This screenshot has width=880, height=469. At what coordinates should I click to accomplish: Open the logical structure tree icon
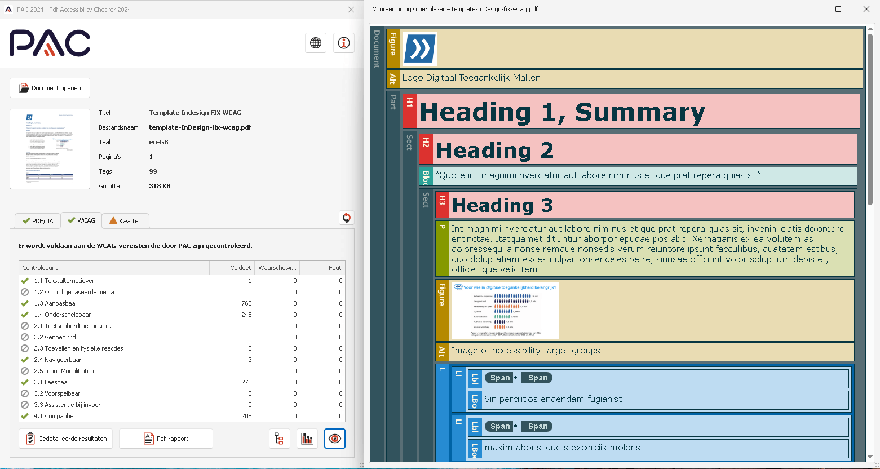(280, 438)
